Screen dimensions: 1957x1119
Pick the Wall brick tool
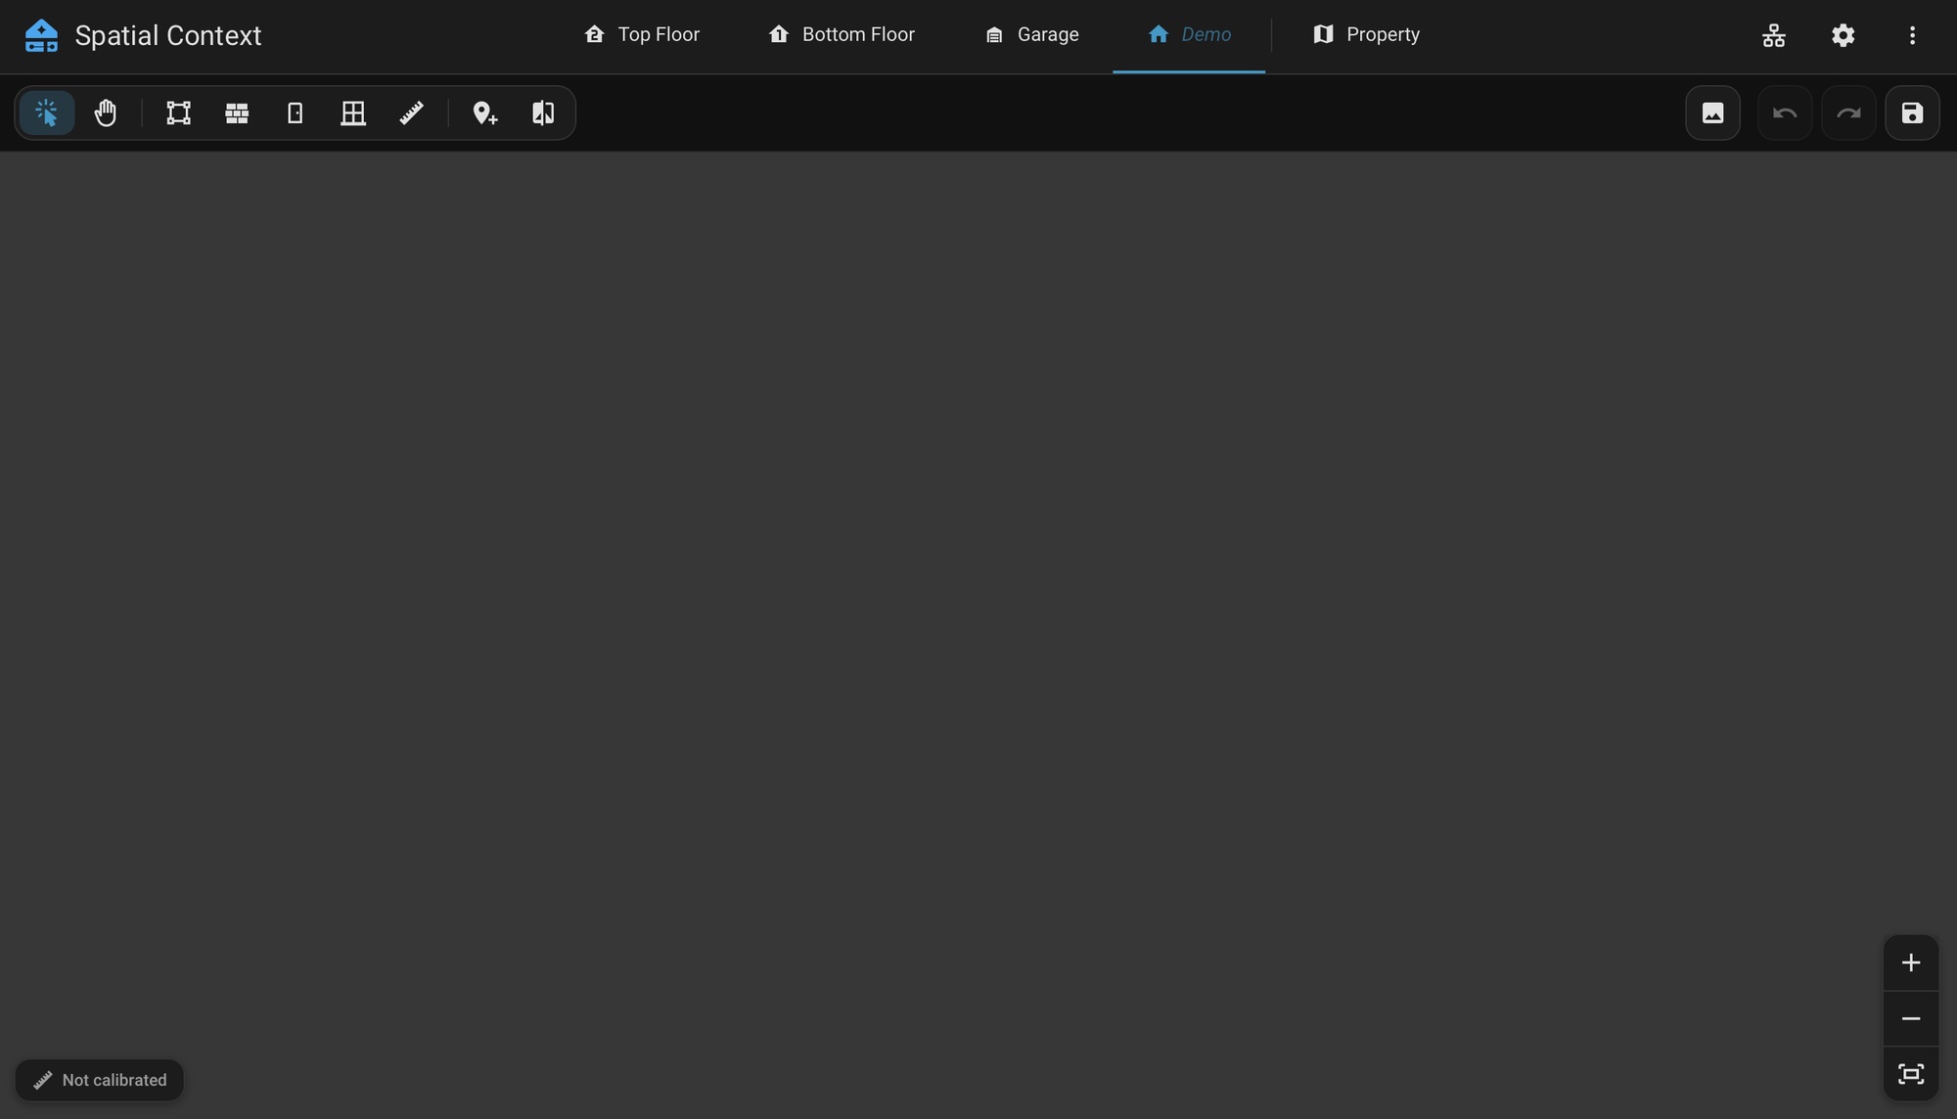[x=237, y=113]
